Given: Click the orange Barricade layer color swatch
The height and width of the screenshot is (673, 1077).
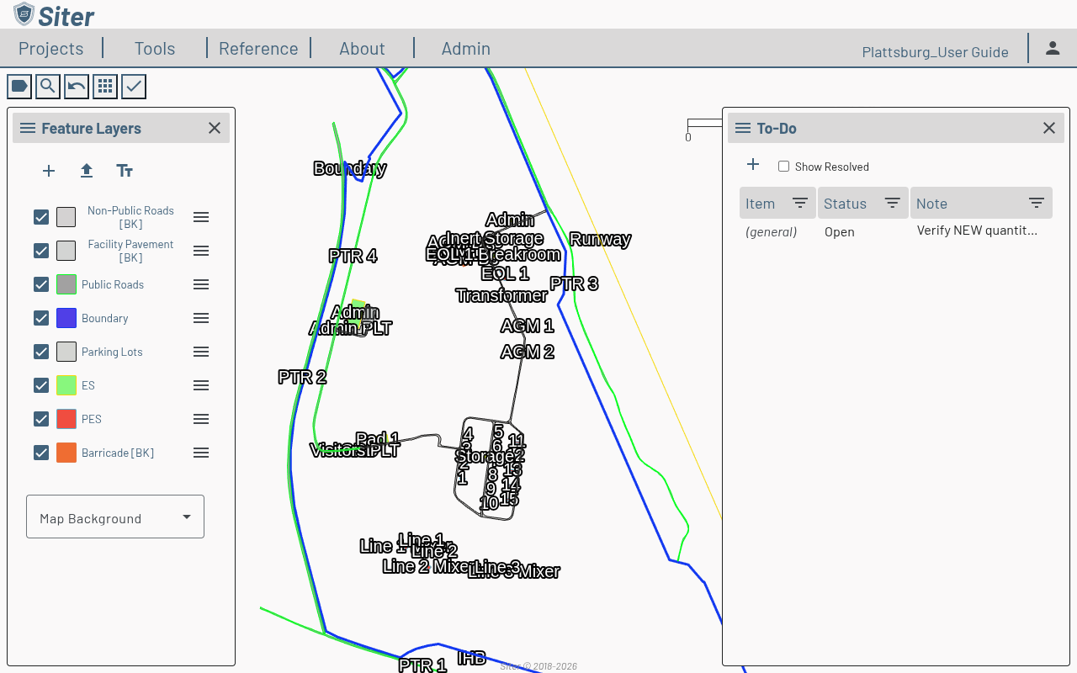Looking at the screenshot, I should tap(66, 453).
